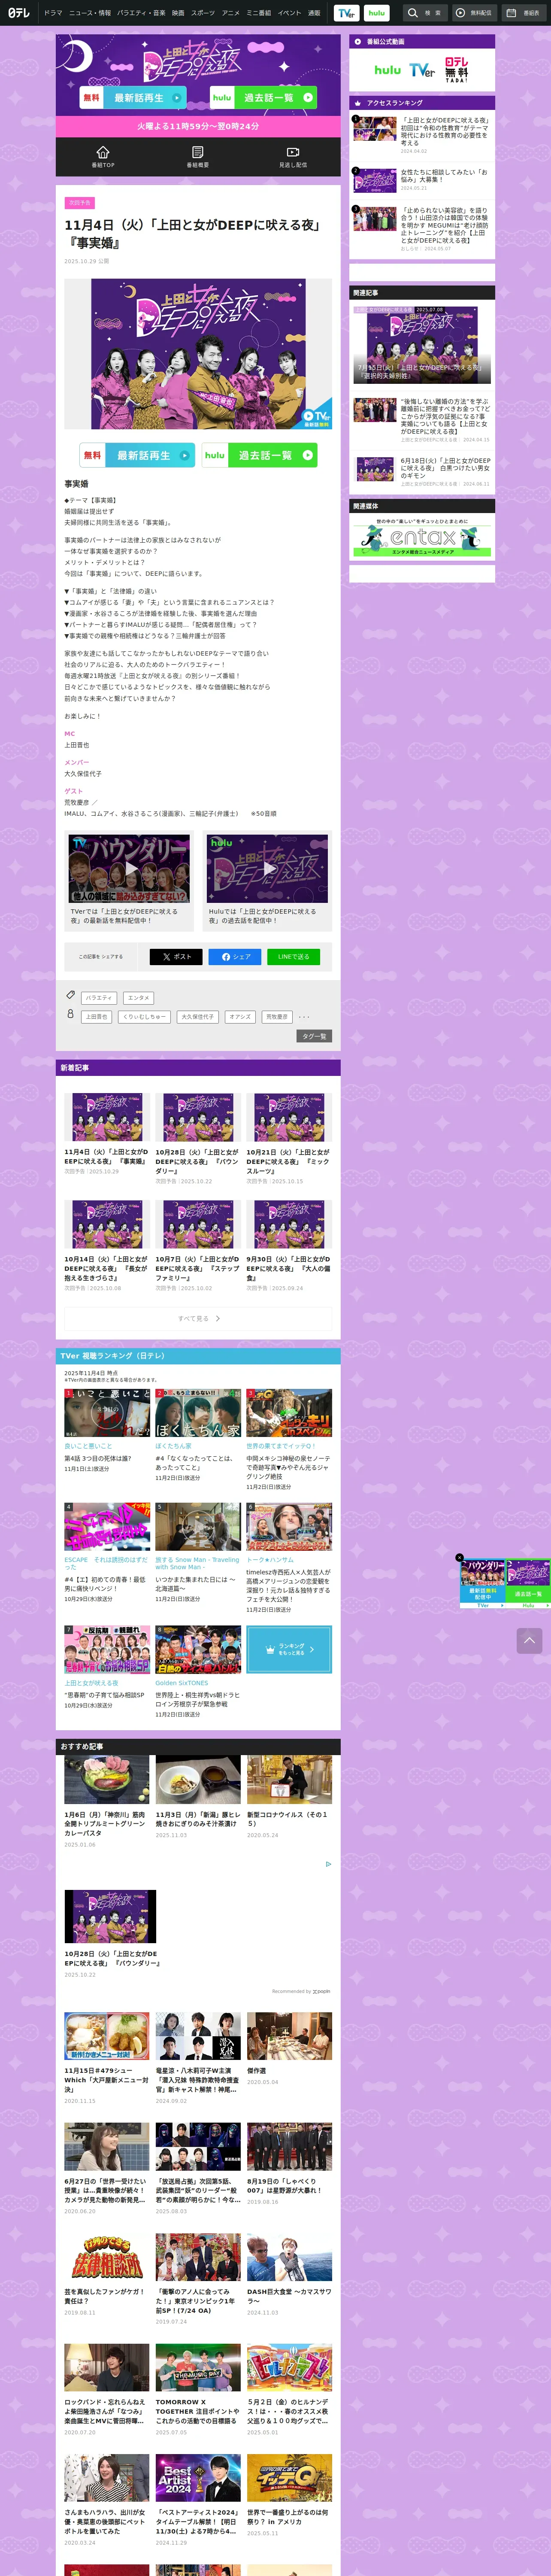Open the hulu icon in header

pos(376,13)
